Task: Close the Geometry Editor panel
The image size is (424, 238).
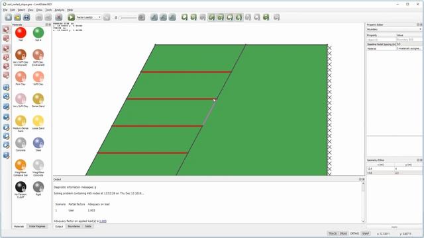Action: 421,160
